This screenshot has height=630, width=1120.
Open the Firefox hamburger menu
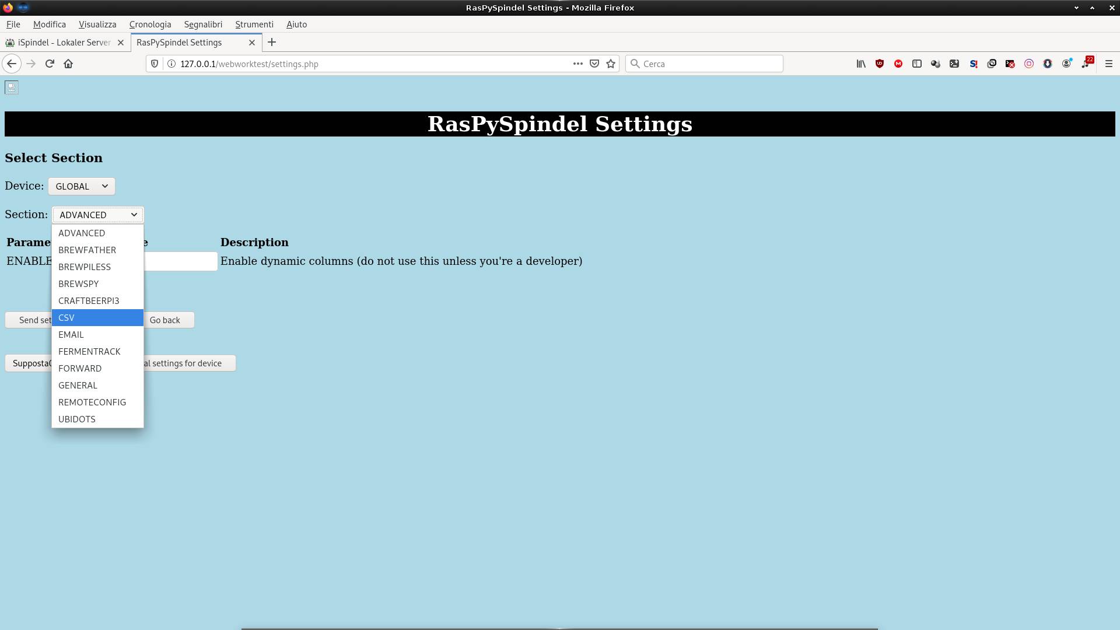pyautogui.click(x=1109, y=64)
